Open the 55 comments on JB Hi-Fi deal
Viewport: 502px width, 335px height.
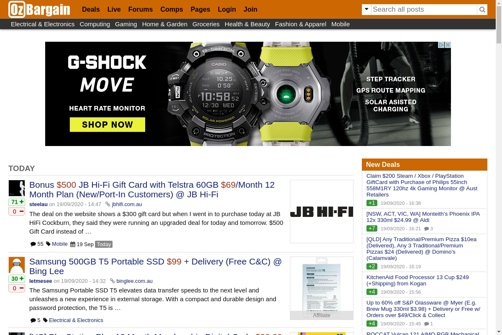[x=37, y=244]
